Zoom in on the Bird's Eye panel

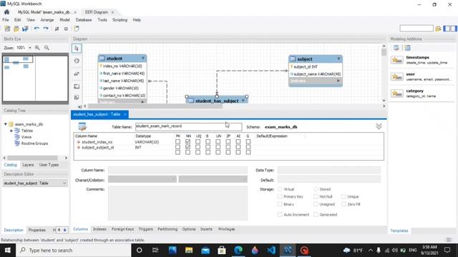[37, 48]
